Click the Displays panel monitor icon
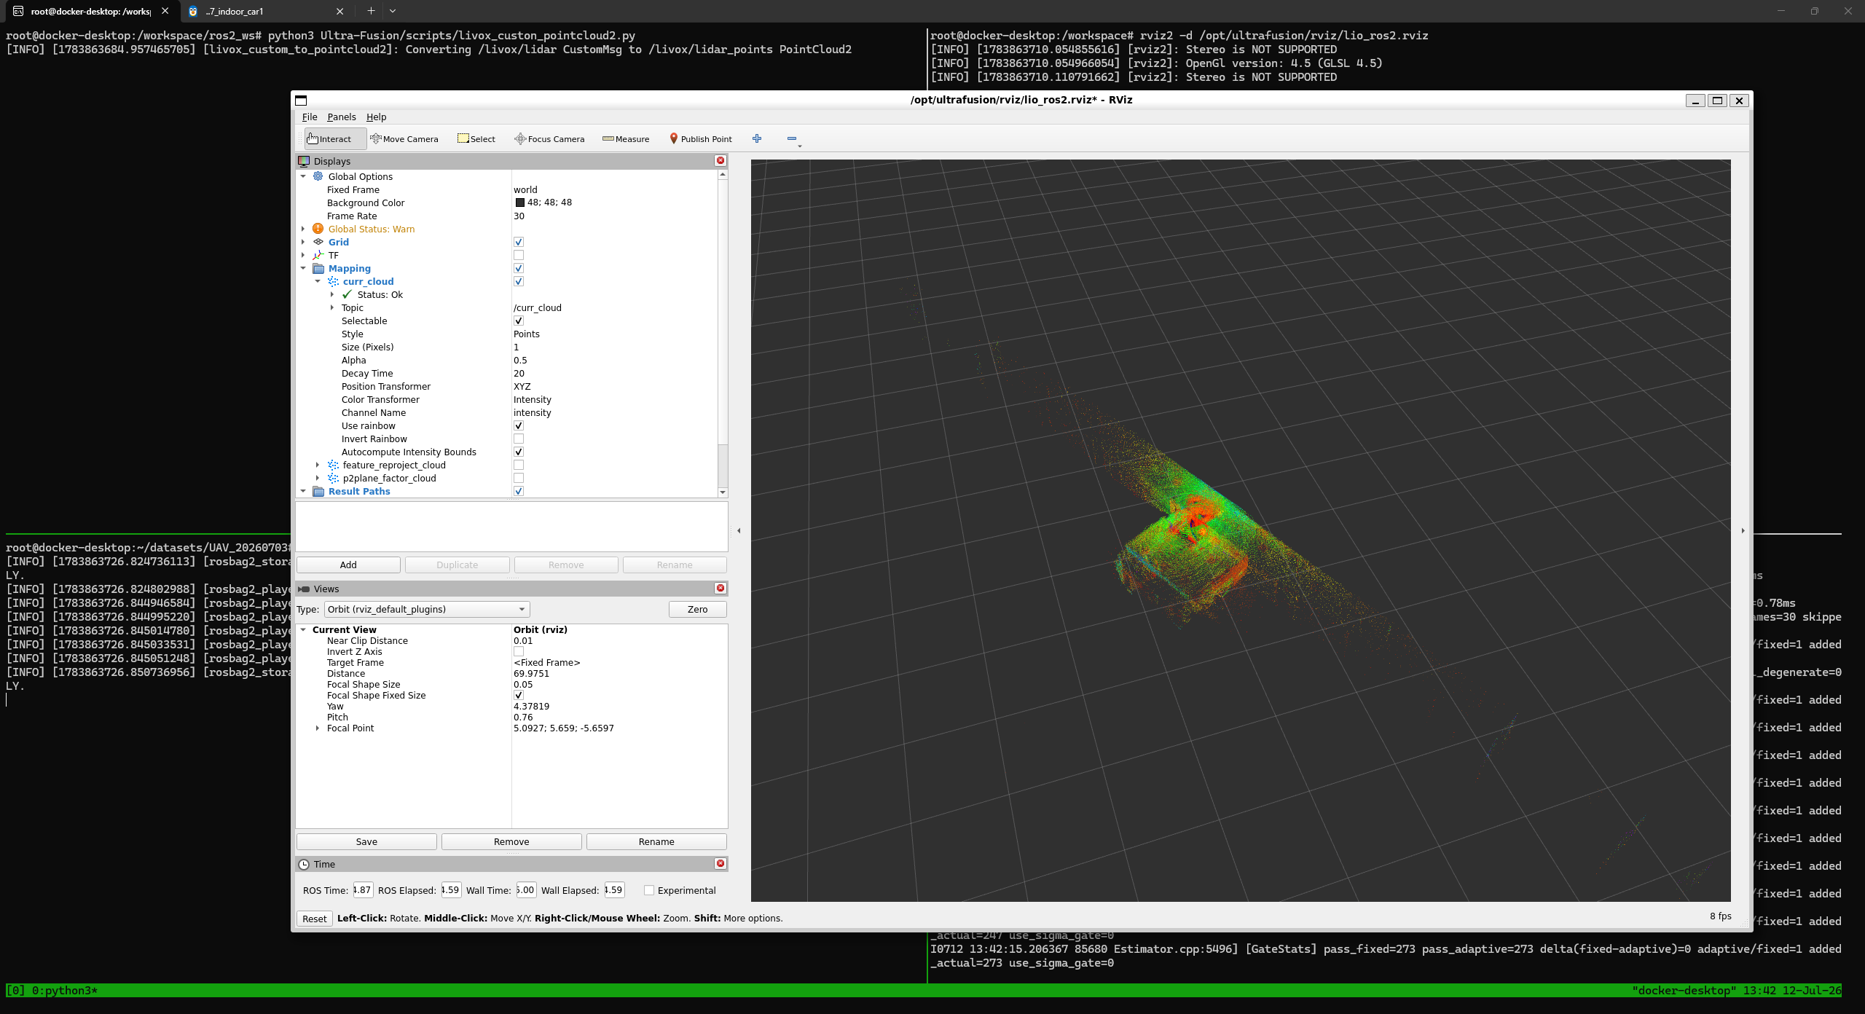The image size is (1865, 1014). (304, 161)
